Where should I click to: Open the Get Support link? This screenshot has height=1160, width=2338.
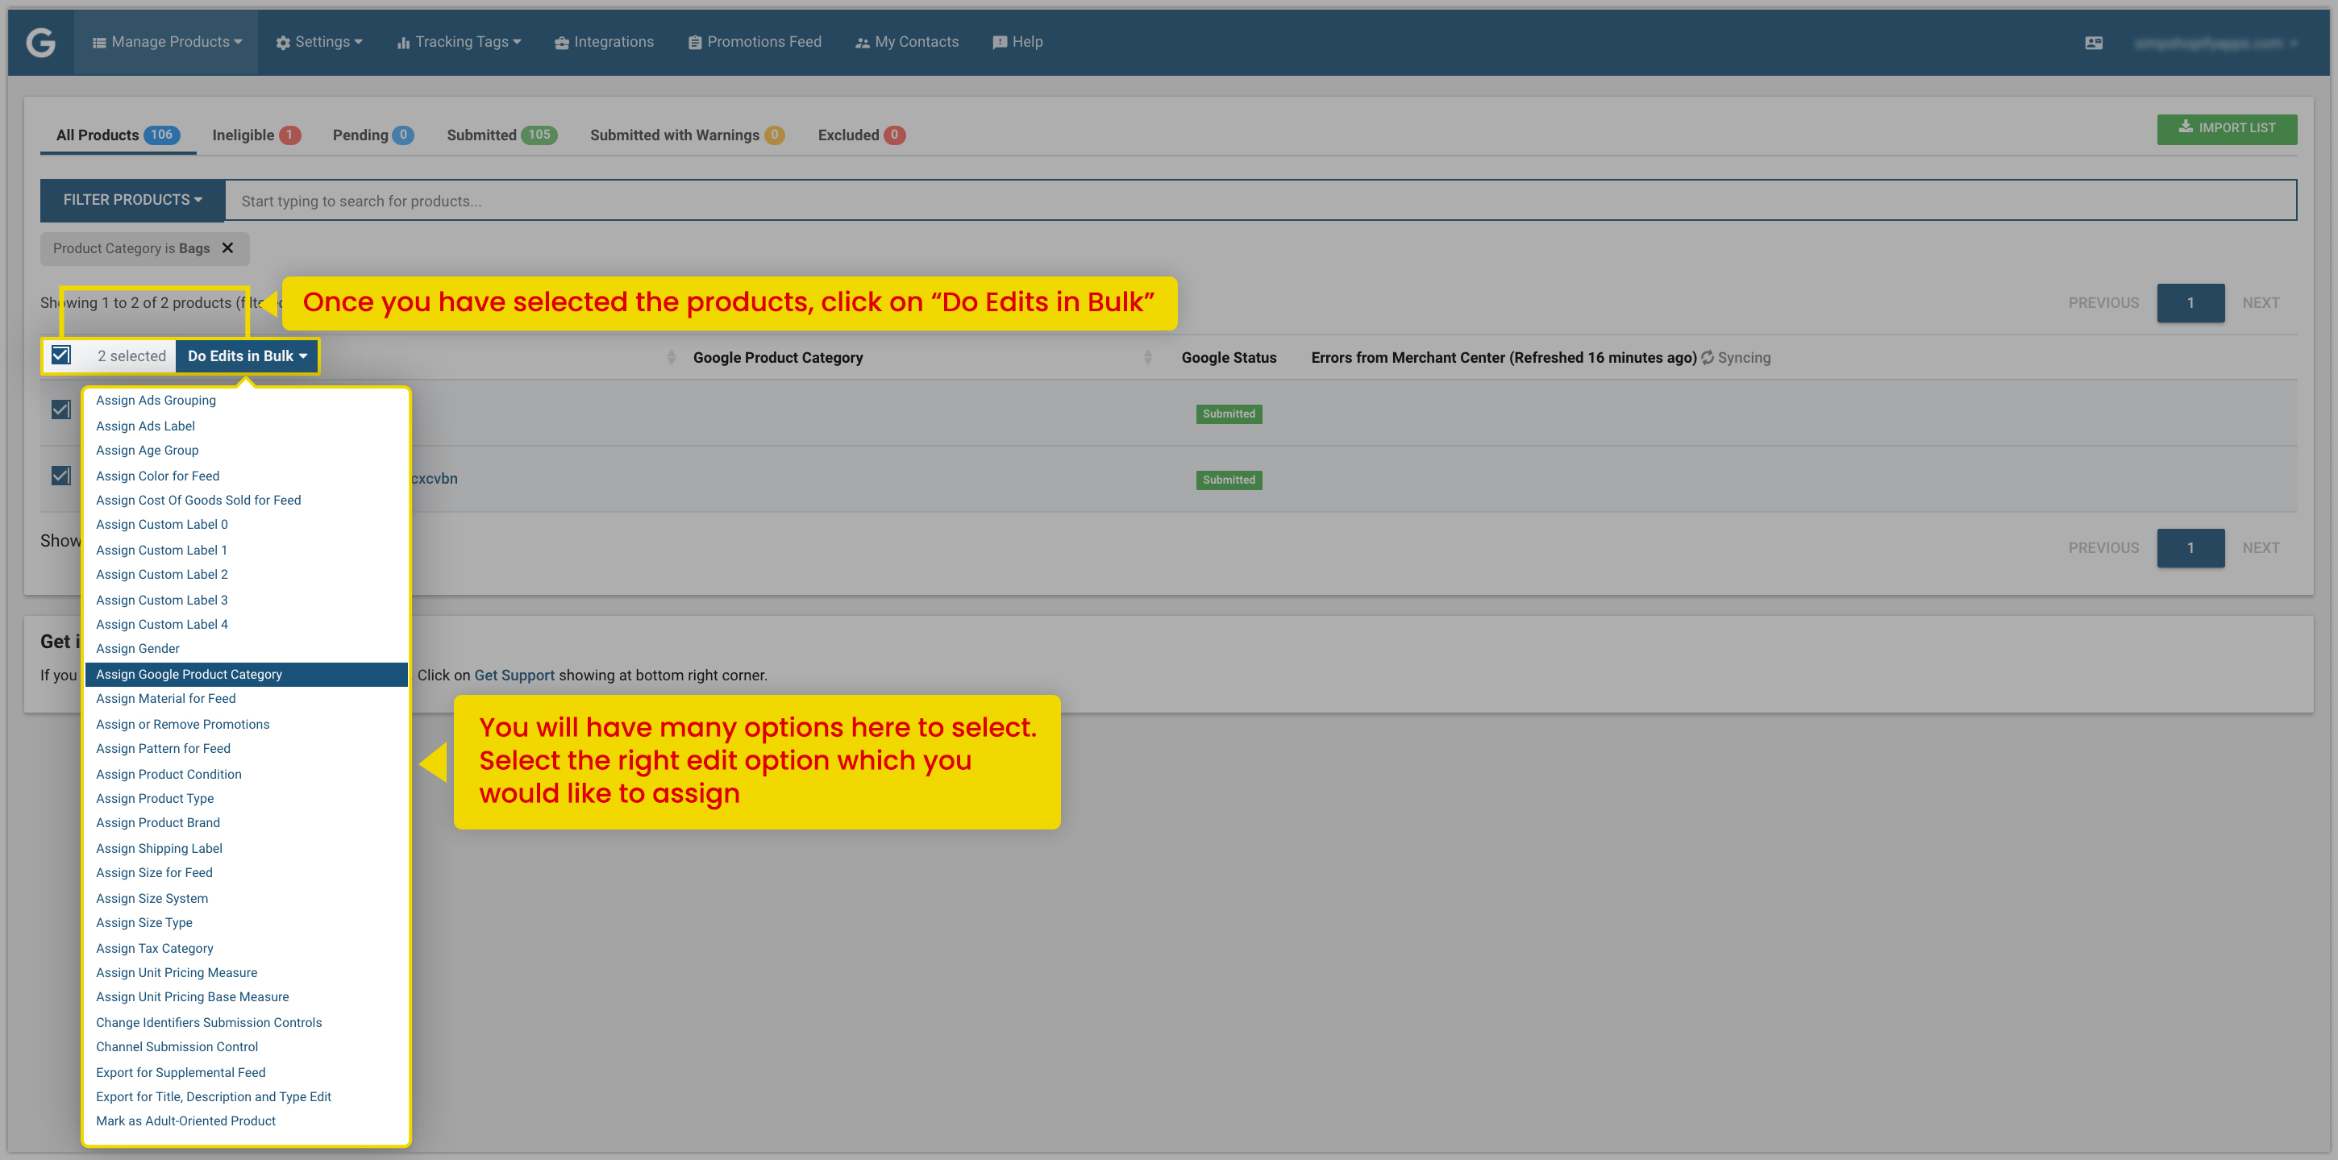[x=514, y=676]
